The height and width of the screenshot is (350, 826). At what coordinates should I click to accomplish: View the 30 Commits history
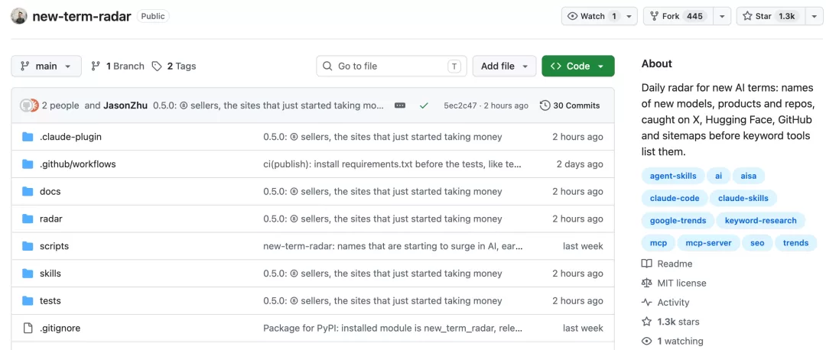point(570,105)
